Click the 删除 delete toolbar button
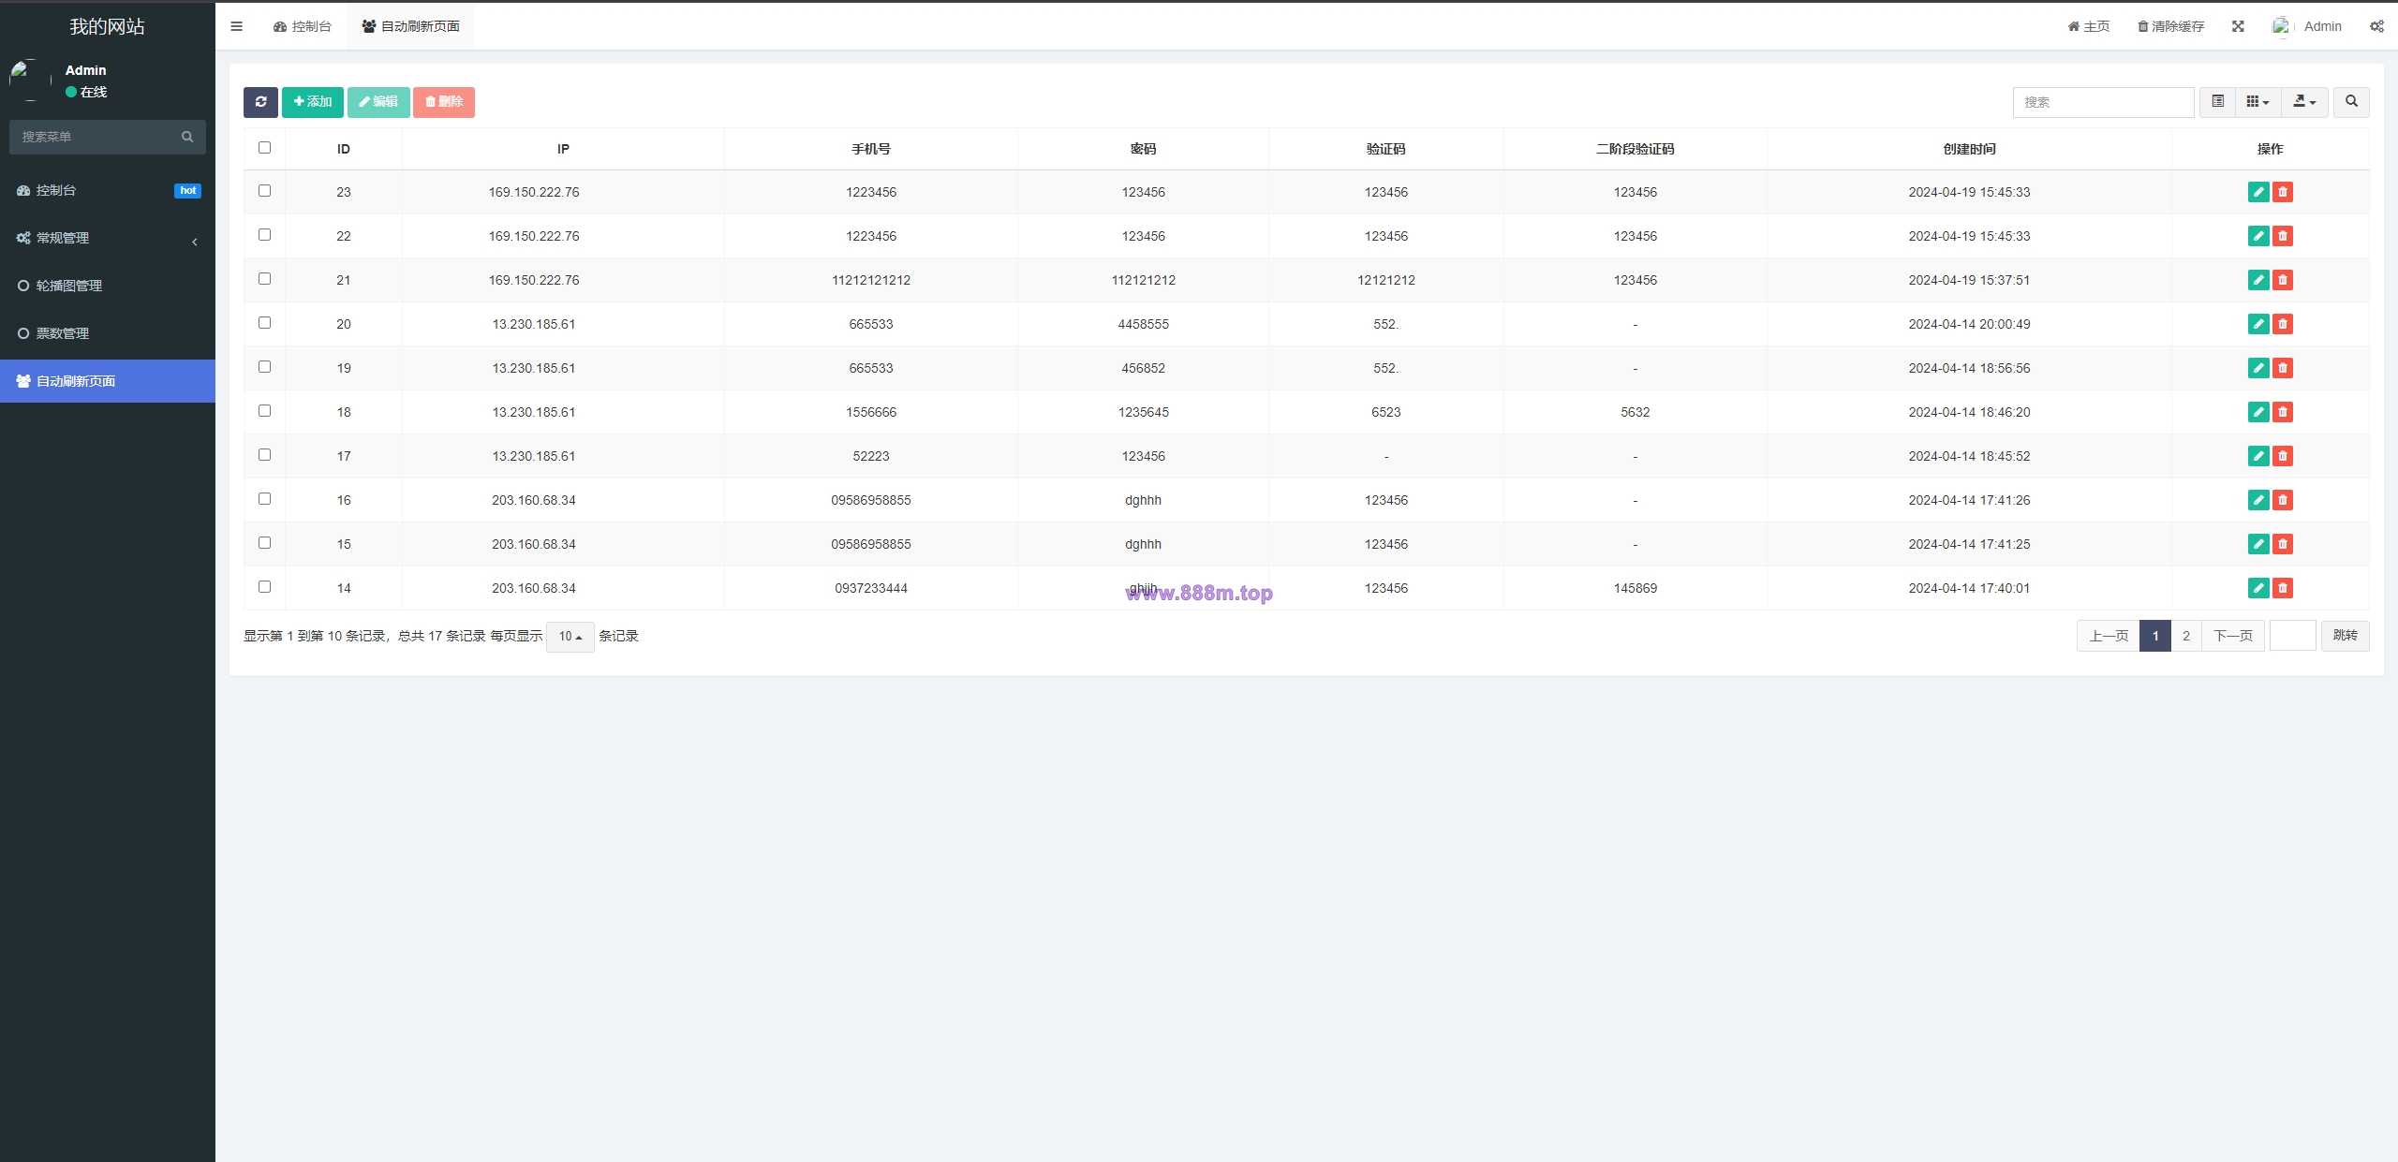Screen dimensions: 2398x1162 444,102
